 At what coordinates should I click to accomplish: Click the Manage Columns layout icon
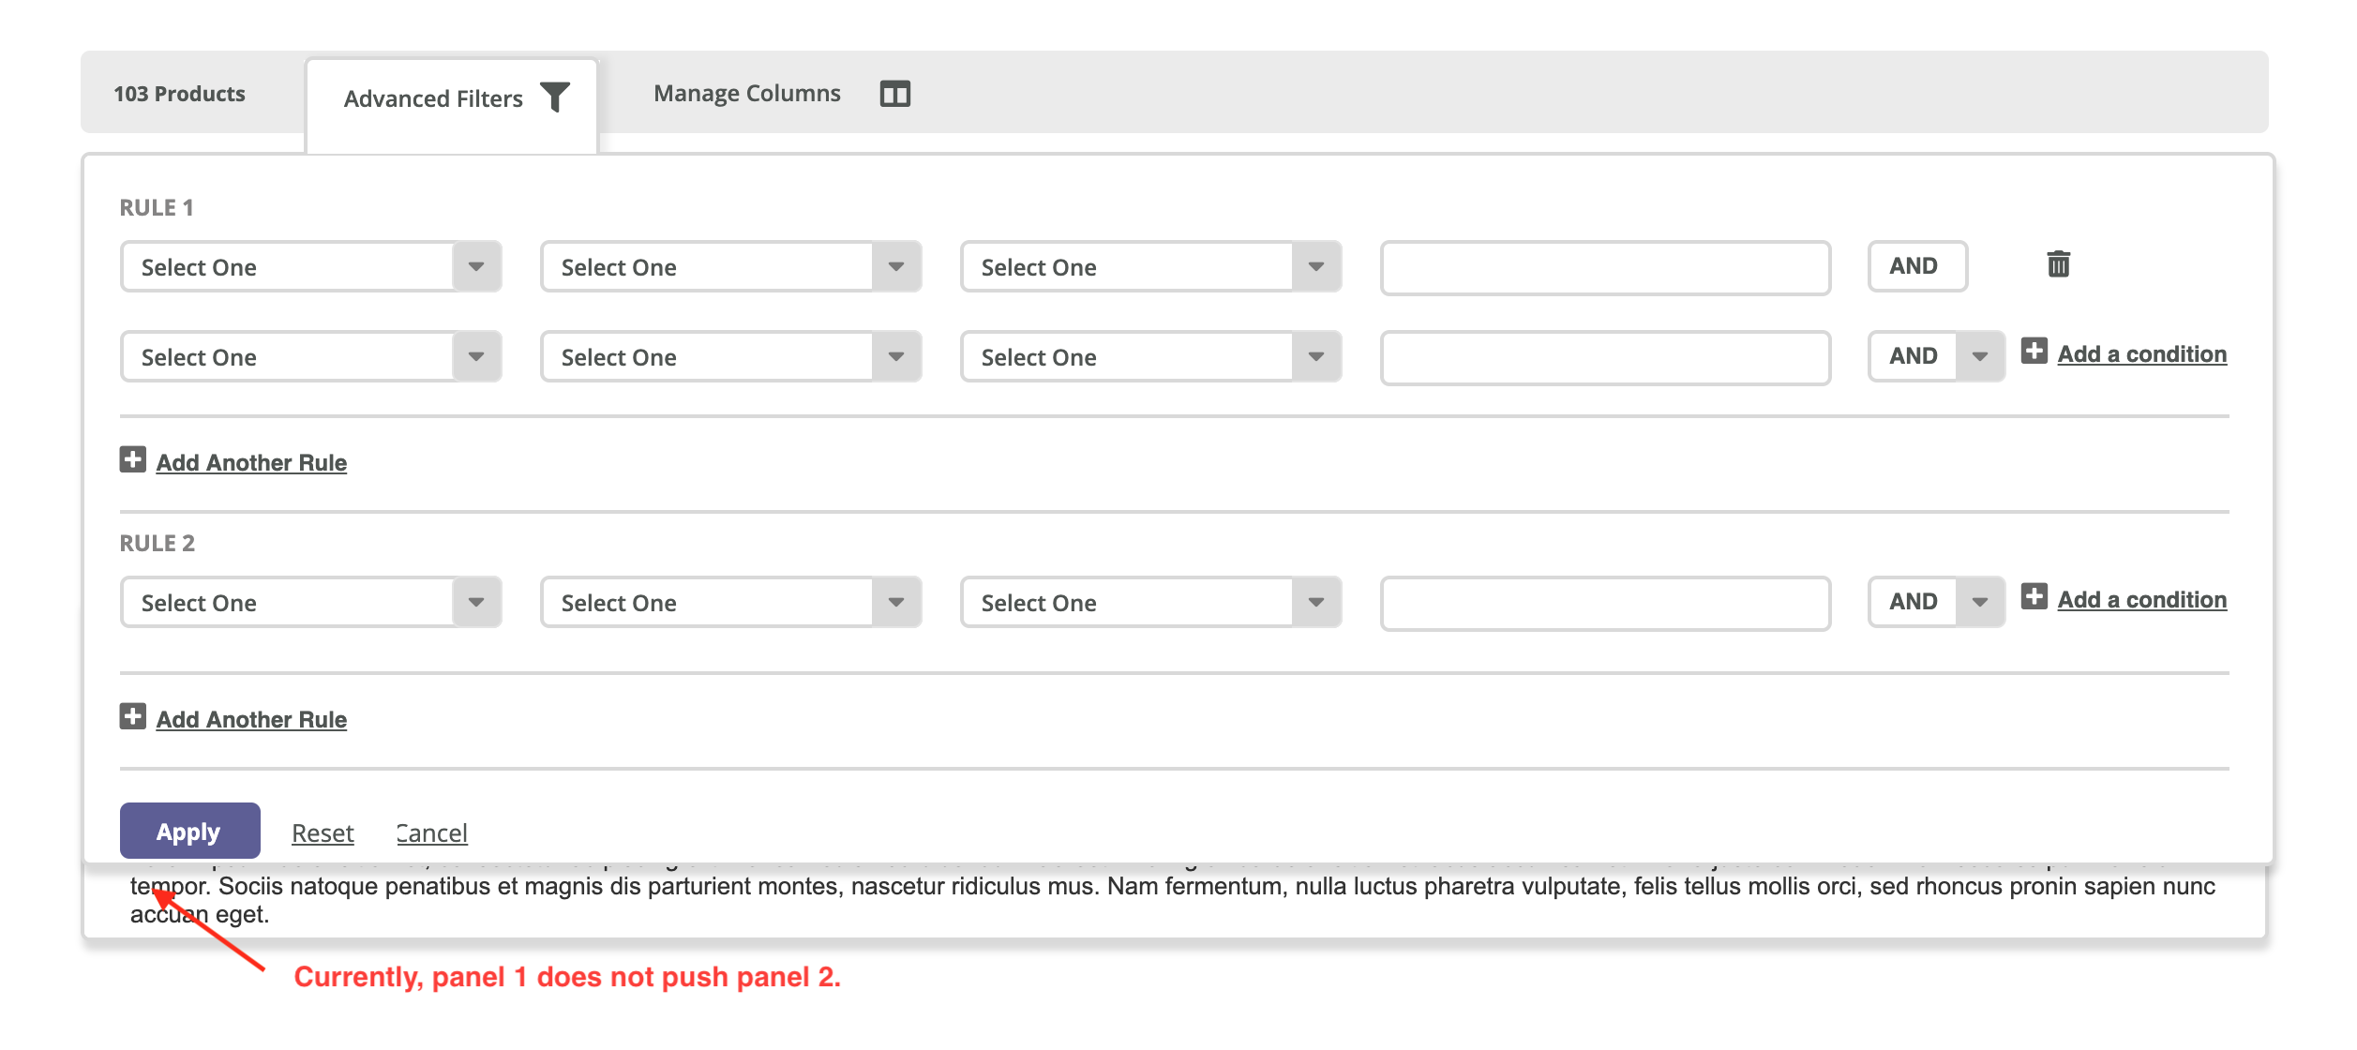[894, 94]
